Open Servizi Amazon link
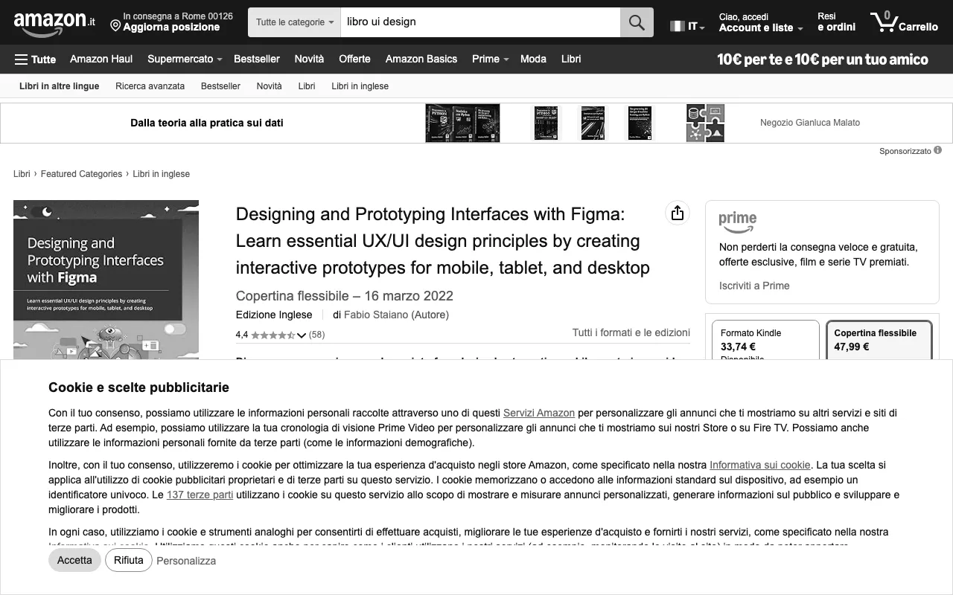 [539, 413]
